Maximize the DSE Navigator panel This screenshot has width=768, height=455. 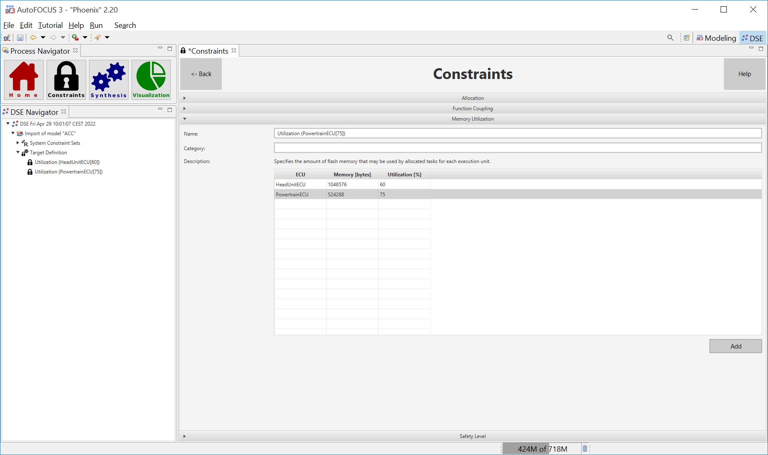pyautogui.click(x=170, y=109)
